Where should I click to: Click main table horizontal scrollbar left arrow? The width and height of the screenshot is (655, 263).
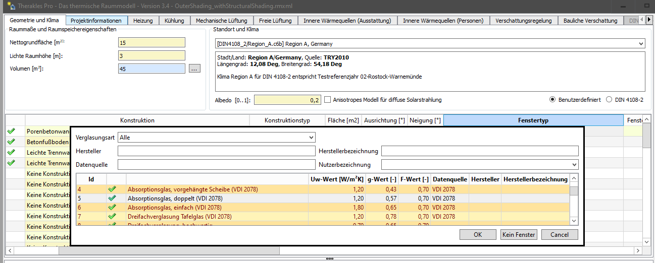(9, 250)
